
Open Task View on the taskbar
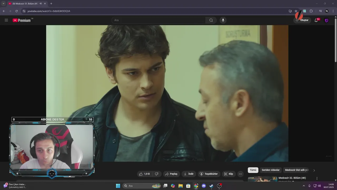click(165, 186)
